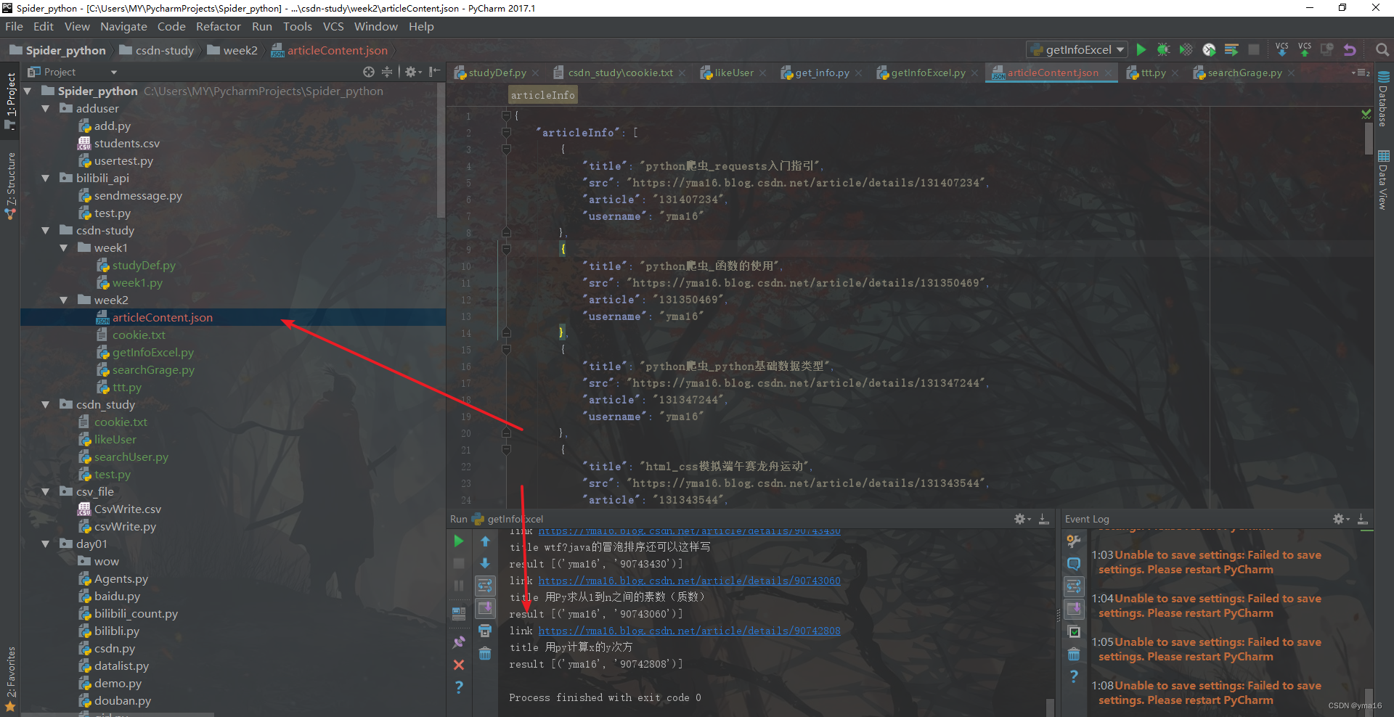Screen dimensions: 1394x717
Task: Open link ending in details/90743060
Action: [689, 581]
